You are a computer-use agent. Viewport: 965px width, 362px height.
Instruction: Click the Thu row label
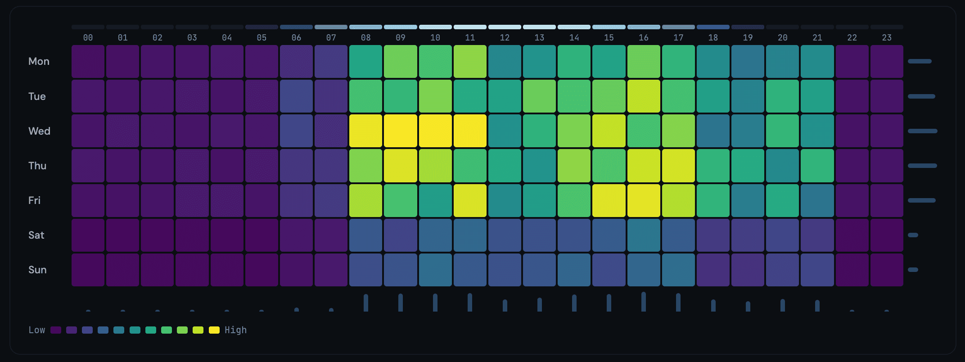37,166
